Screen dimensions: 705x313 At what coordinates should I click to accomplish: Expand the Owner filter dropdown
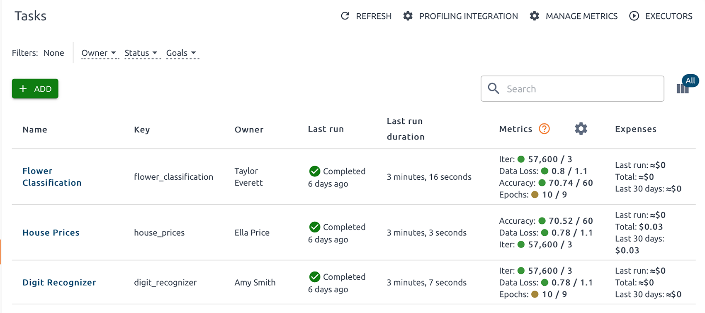99,53
